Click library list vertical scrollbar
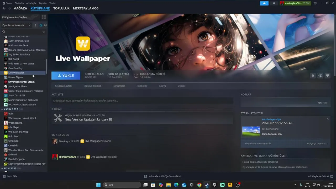Image resolution: width=336 pixels, height=189 pixels. tap(47, 66)
